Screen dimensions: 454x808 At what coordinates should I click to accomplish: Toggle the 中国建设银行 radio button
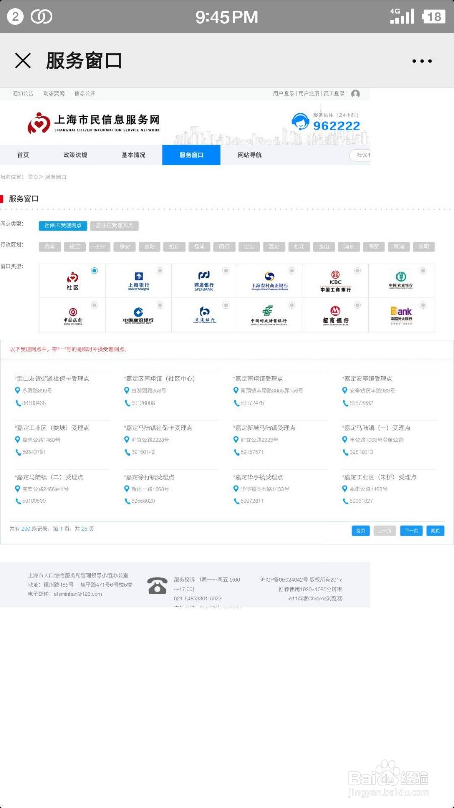tap(160, 305)
